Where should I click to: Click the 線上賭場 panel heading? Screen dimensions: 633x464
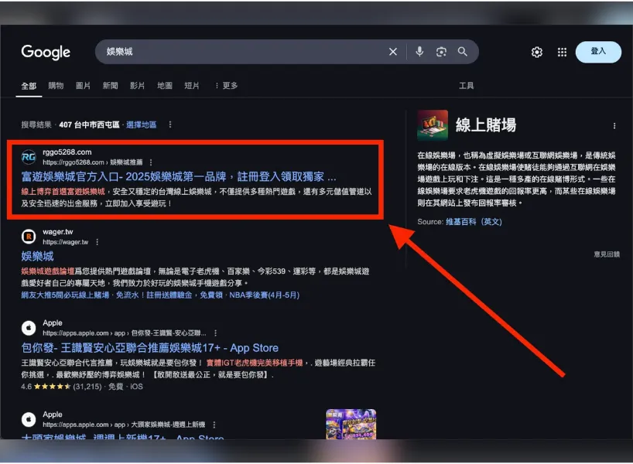click(486, 125)
